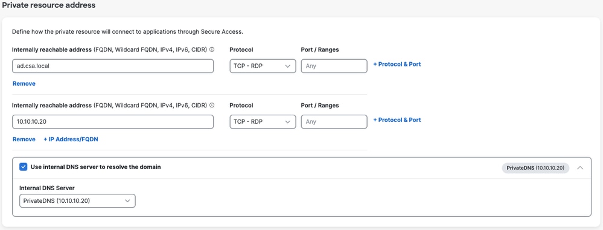Click info icon beside first Internally reachable address label

pyautogui.click(x=212, y=50)
